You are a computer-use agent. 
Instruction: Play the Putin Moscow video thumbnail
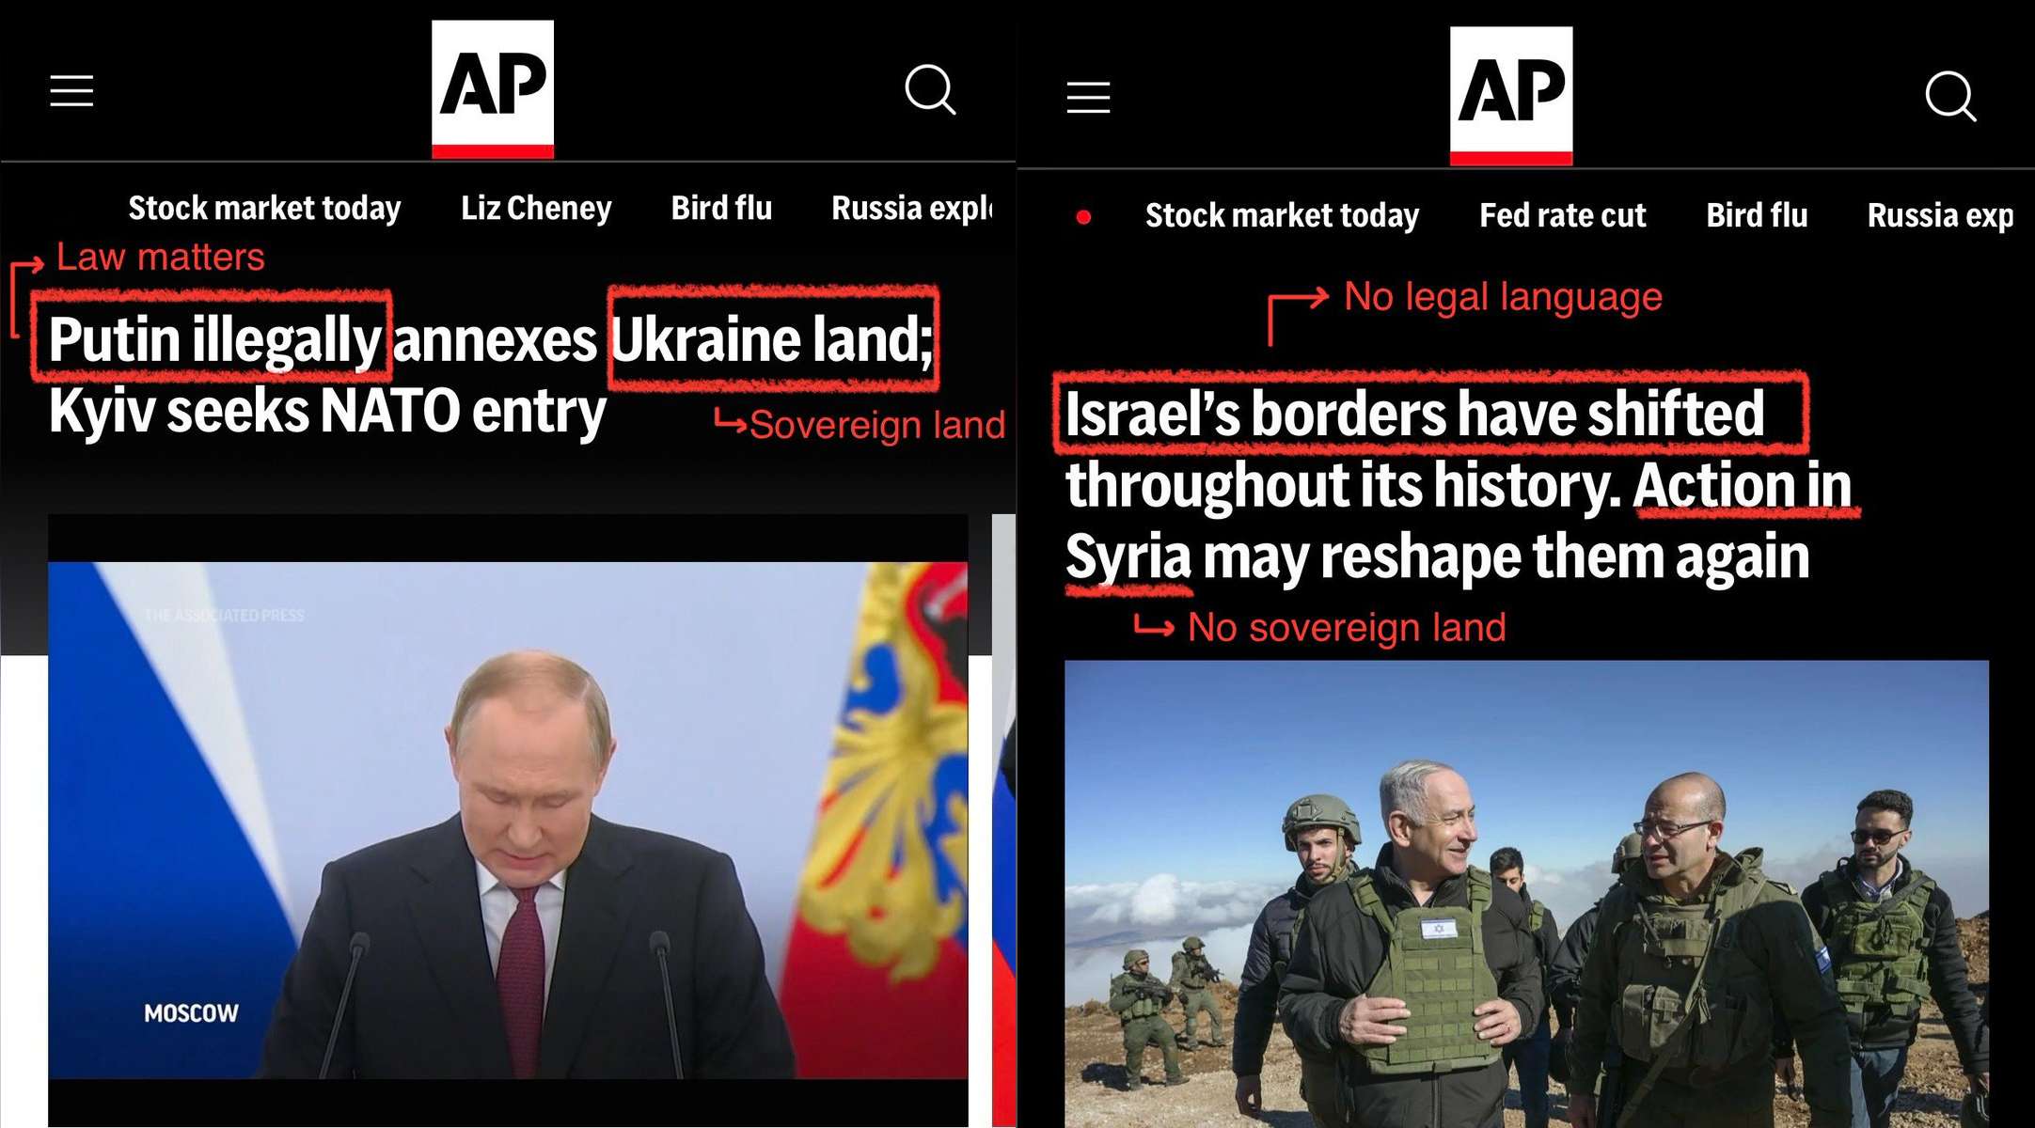(508, 820)
